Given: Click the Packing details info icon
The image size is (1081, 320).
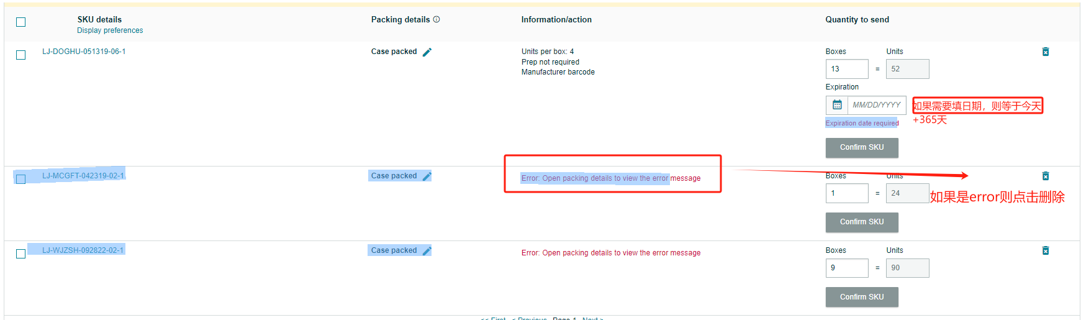Looking at the screenshot, I should 436,19.
